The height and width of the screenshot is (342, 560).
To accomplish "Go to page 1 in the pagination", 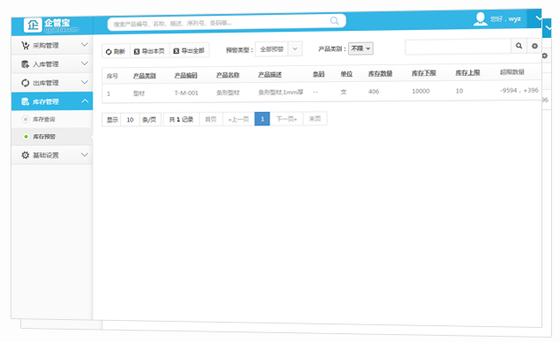I will [262, 119].
